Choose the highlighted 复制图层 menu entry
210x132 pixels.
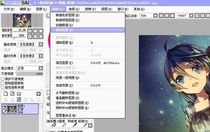(88, 30)
